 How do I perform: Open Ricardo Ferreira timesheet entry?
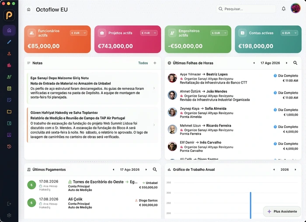[x=233, y=129]
